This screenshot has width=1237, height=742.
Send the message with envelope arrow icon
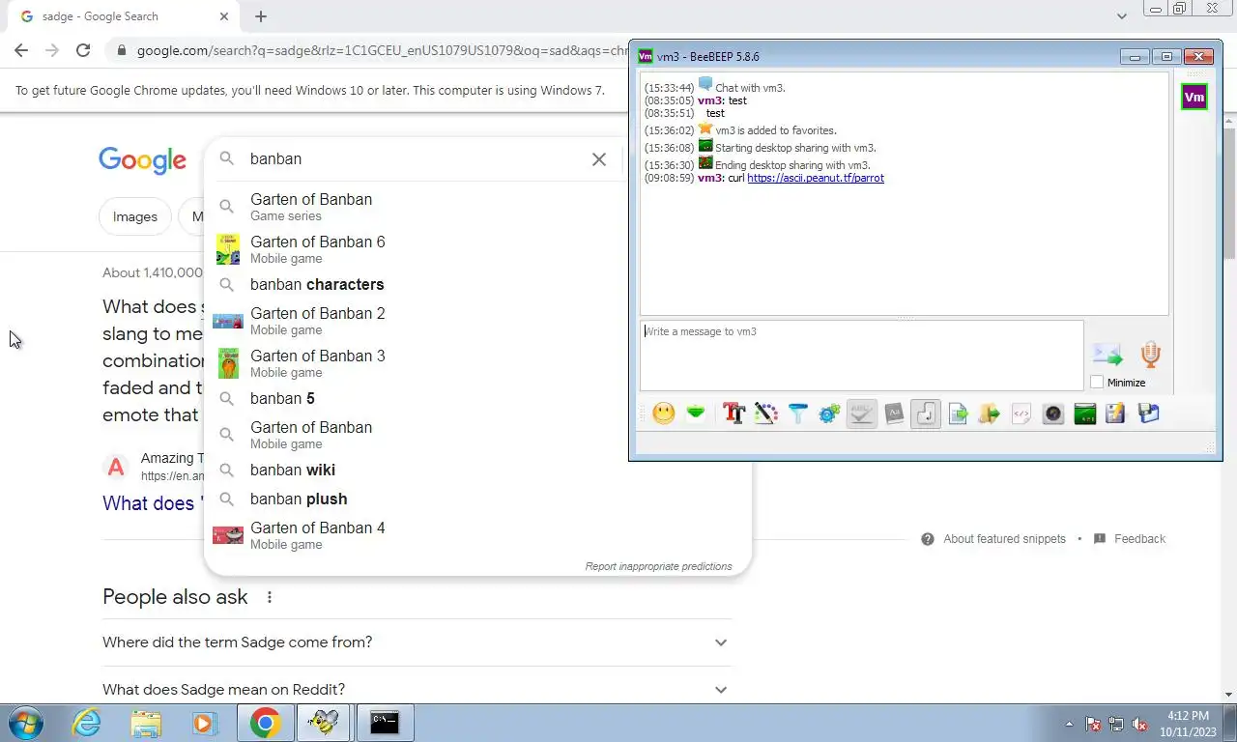click(1108, 355)
